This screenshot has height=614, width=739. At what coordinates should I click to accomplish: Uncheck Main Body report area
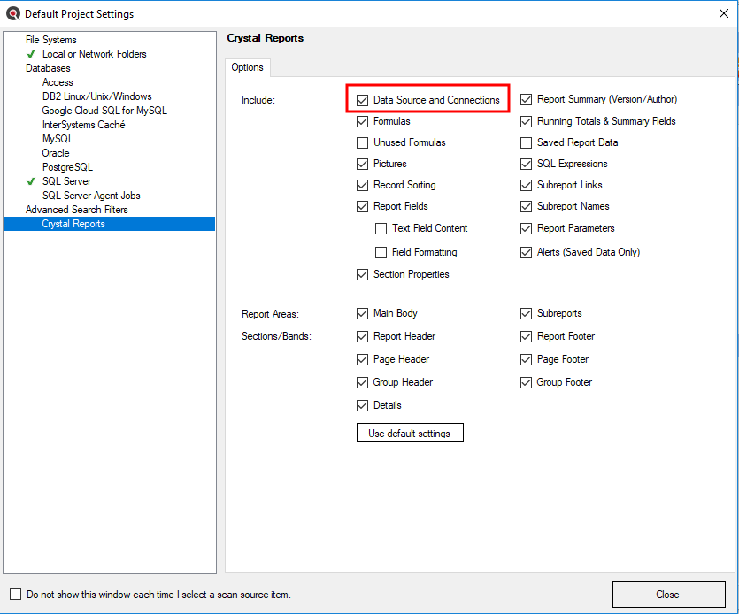point(362,313)
